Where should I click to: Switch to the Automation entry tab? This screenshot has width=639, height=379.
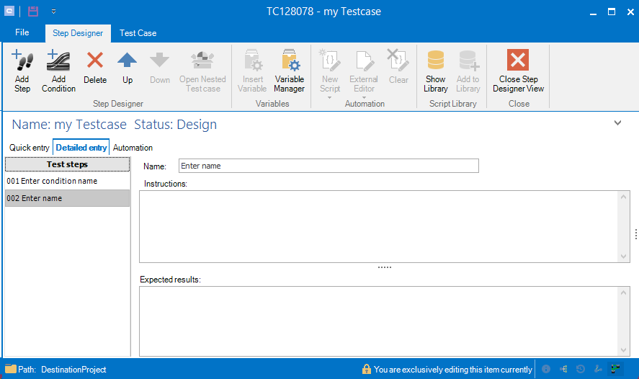point(133,148)
